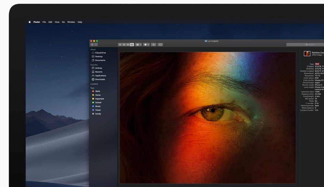Open the View menu
This screenshot has width=324, height=187.
pos(57,22)
